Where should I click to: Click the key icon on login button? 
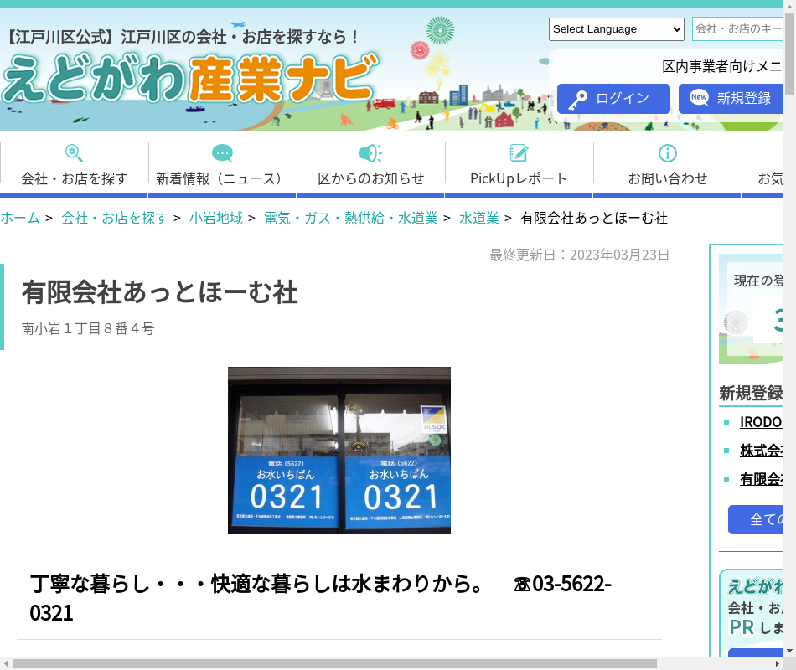coord(577,100)
